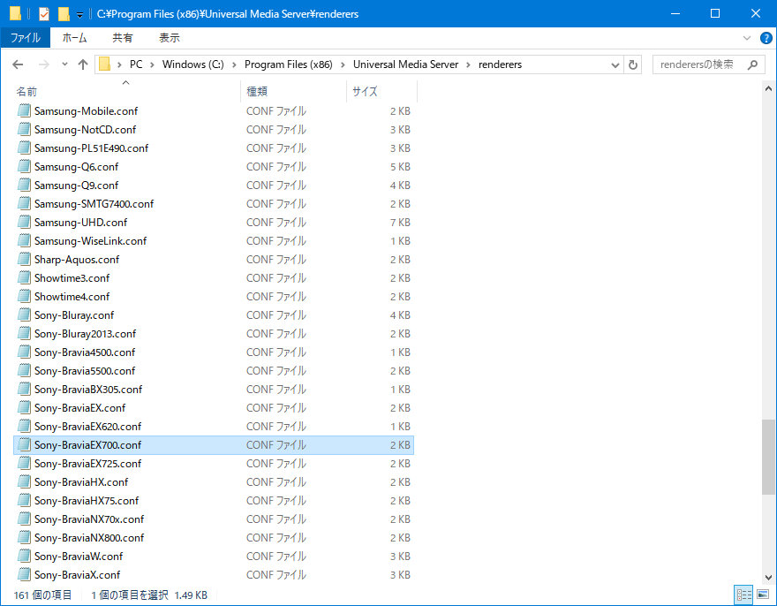Click the title bar folder icon
The width and height of the screenshot is (777, 606).
point(15,13)
